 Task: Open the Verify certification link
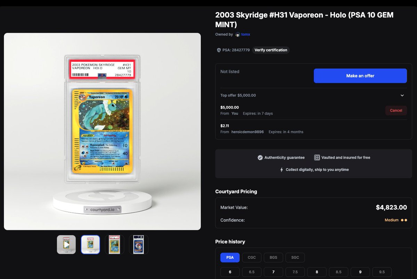click(271, 50)
